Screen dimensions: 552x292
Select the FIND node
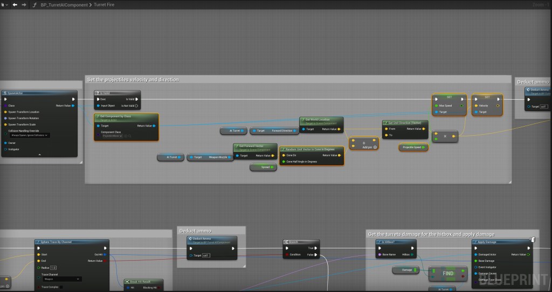[x=447, y=274]
